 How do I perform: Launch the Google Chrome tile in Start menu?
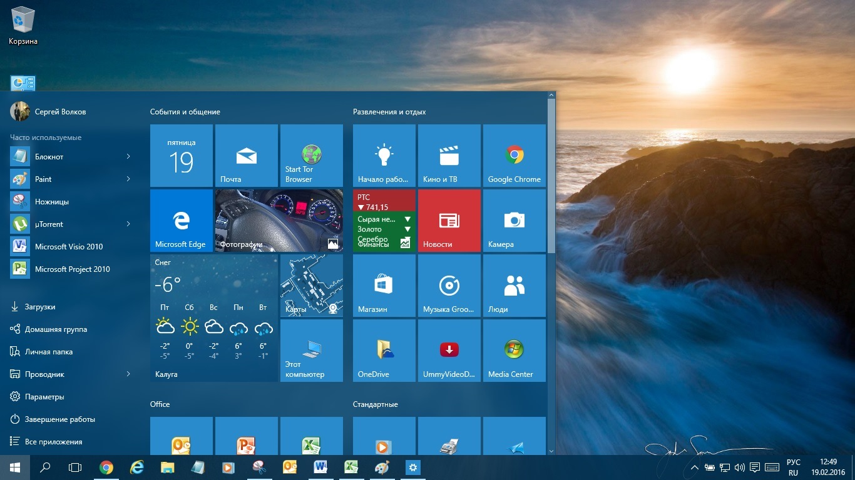click(515, 156)
